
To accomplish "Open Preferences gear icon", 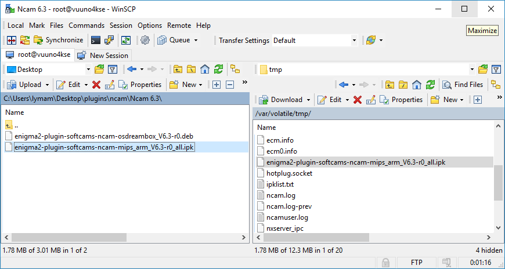I will (145, 40).
